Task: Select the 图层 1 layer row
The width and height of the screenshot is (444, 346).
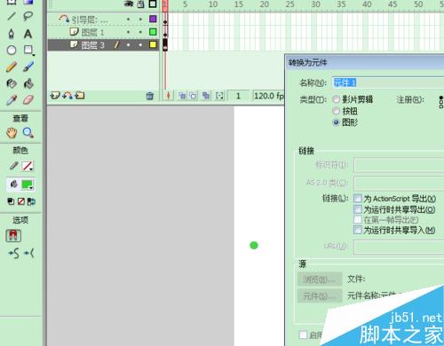Action: coord(103,32)
